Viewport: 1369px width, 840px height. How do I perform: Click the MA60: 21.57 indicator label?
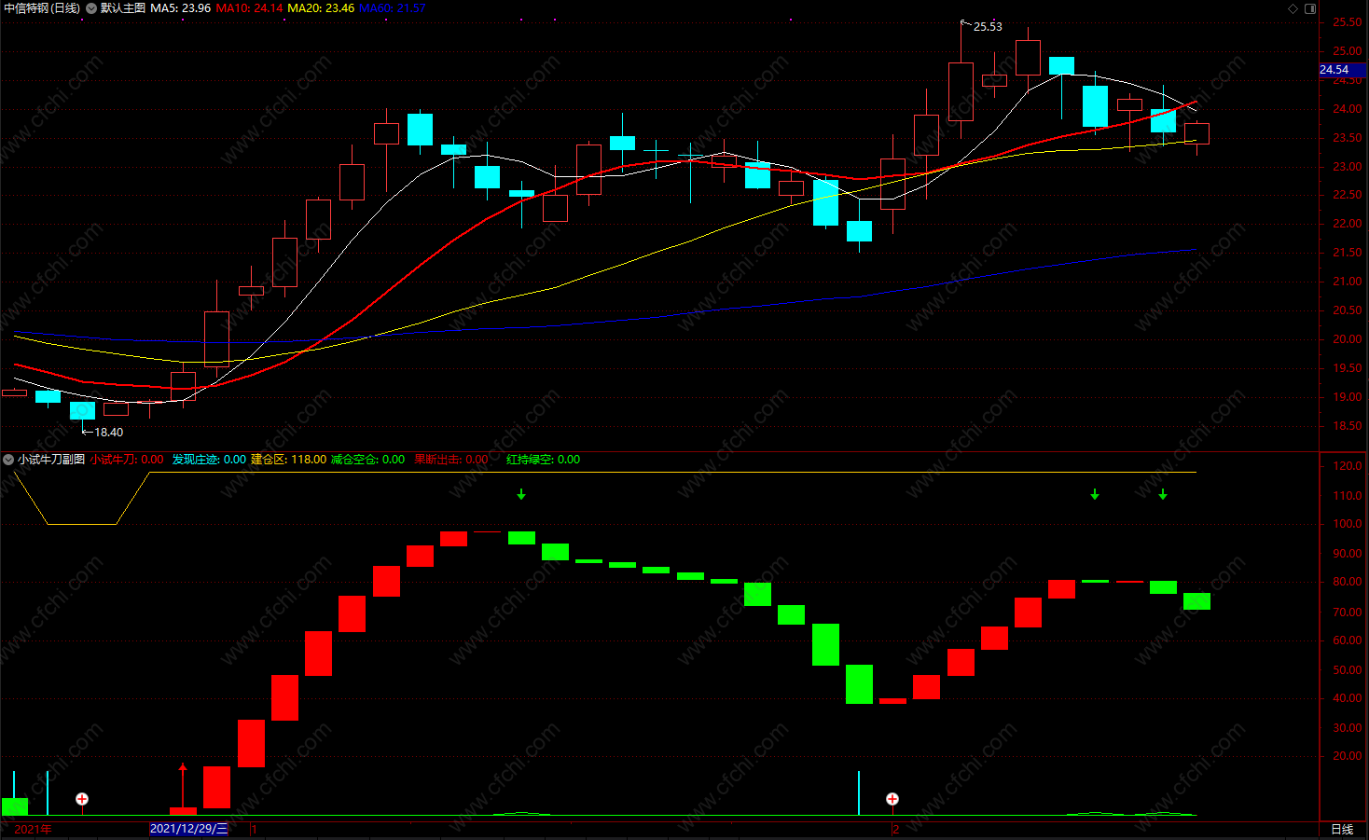click(x=393, y=8)
